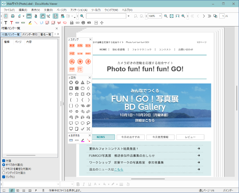Switch to the バインダー索引 tab

[30, 34]
